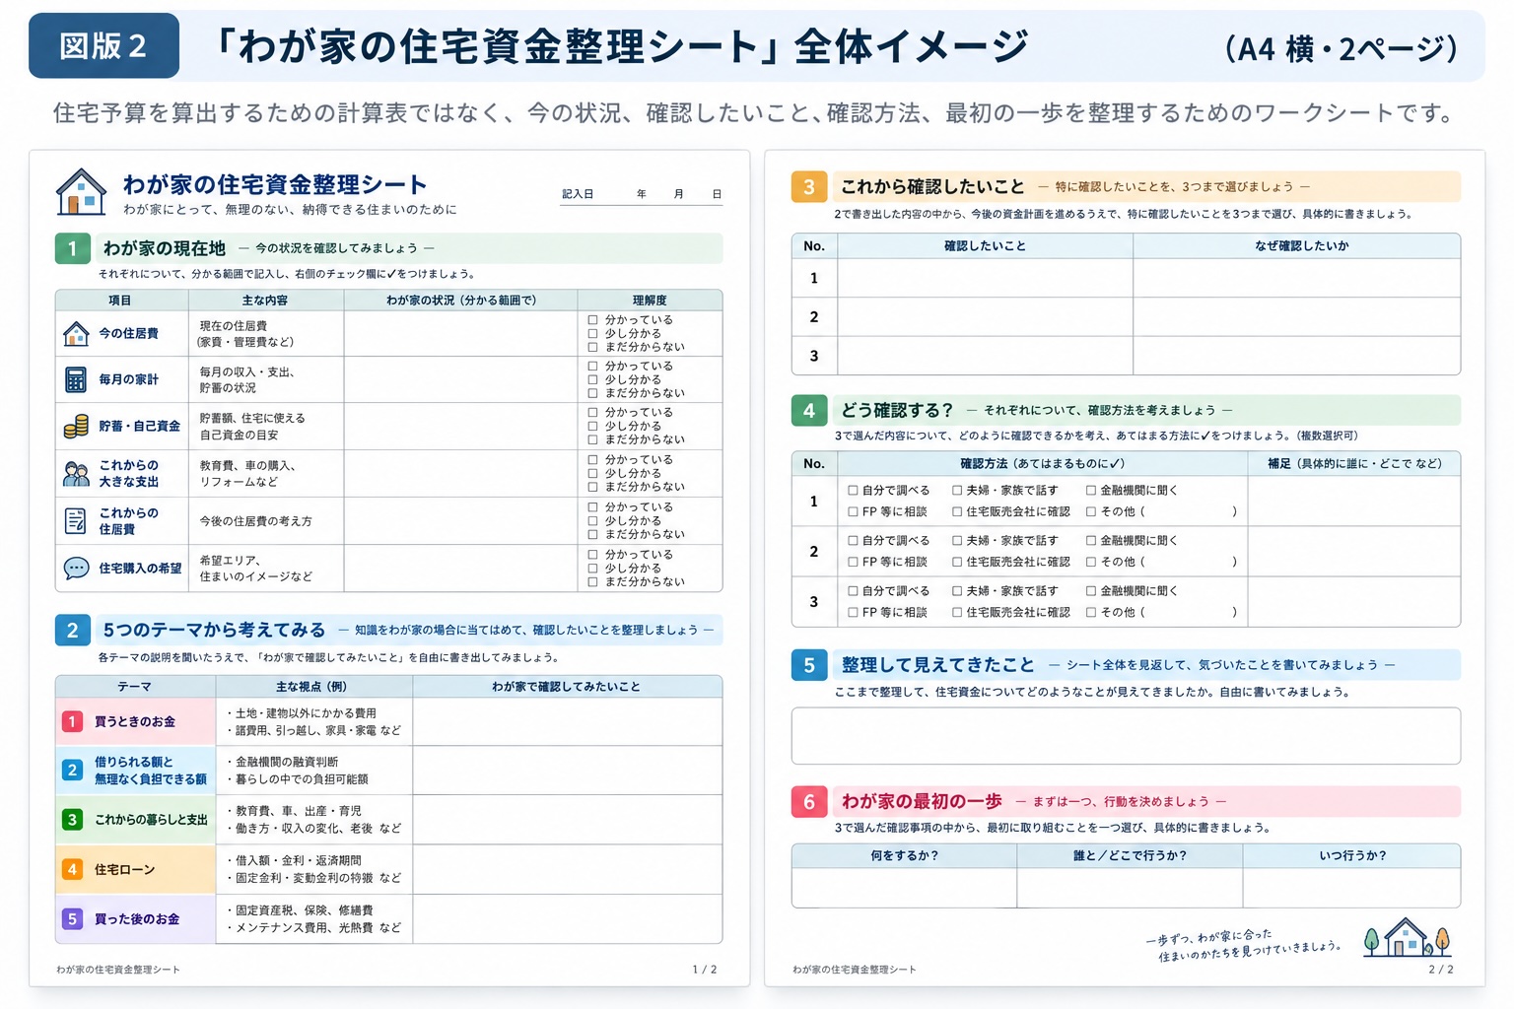
Task: Click the 図版2 label badge
Action: [103, 45]
